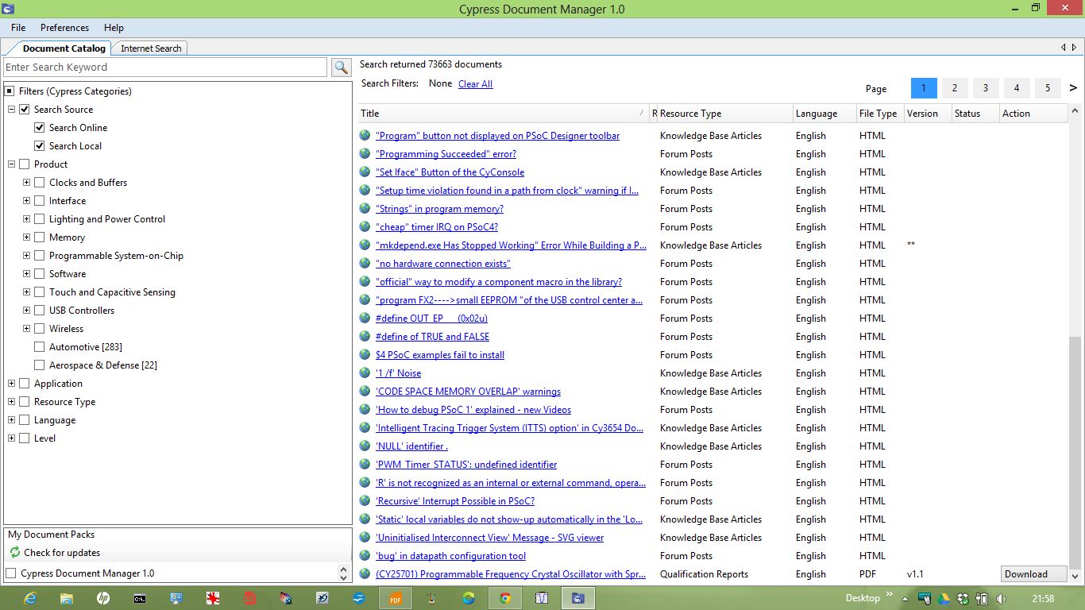This screenshot has height=610, width=1085.
Task: Go to results page 3
Action: click(986, 88)
